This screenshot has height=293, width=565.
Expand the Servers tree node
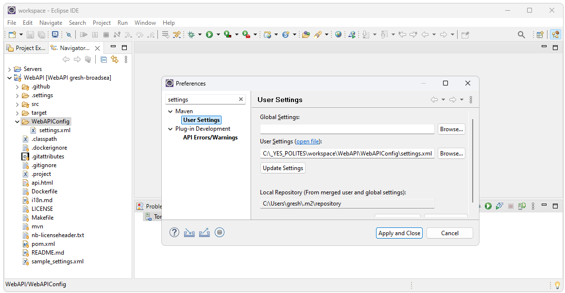point(9,69)
